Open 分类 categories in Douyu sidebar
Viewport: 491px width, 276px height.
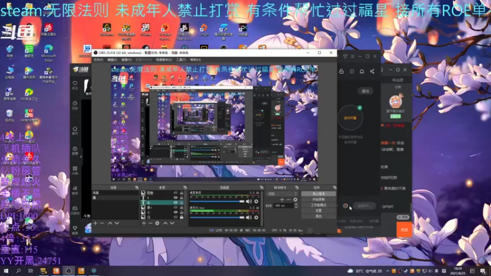pos(75,171)
